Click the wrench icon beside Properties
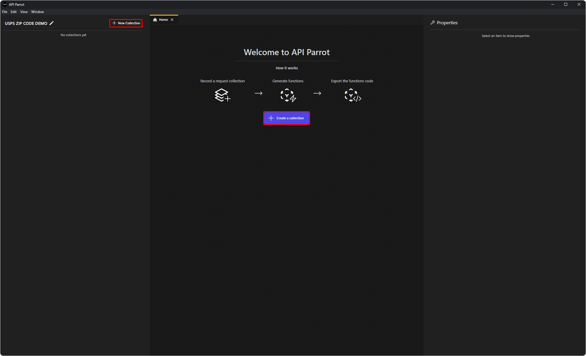The image size is (586, 356). click(433, 23)
